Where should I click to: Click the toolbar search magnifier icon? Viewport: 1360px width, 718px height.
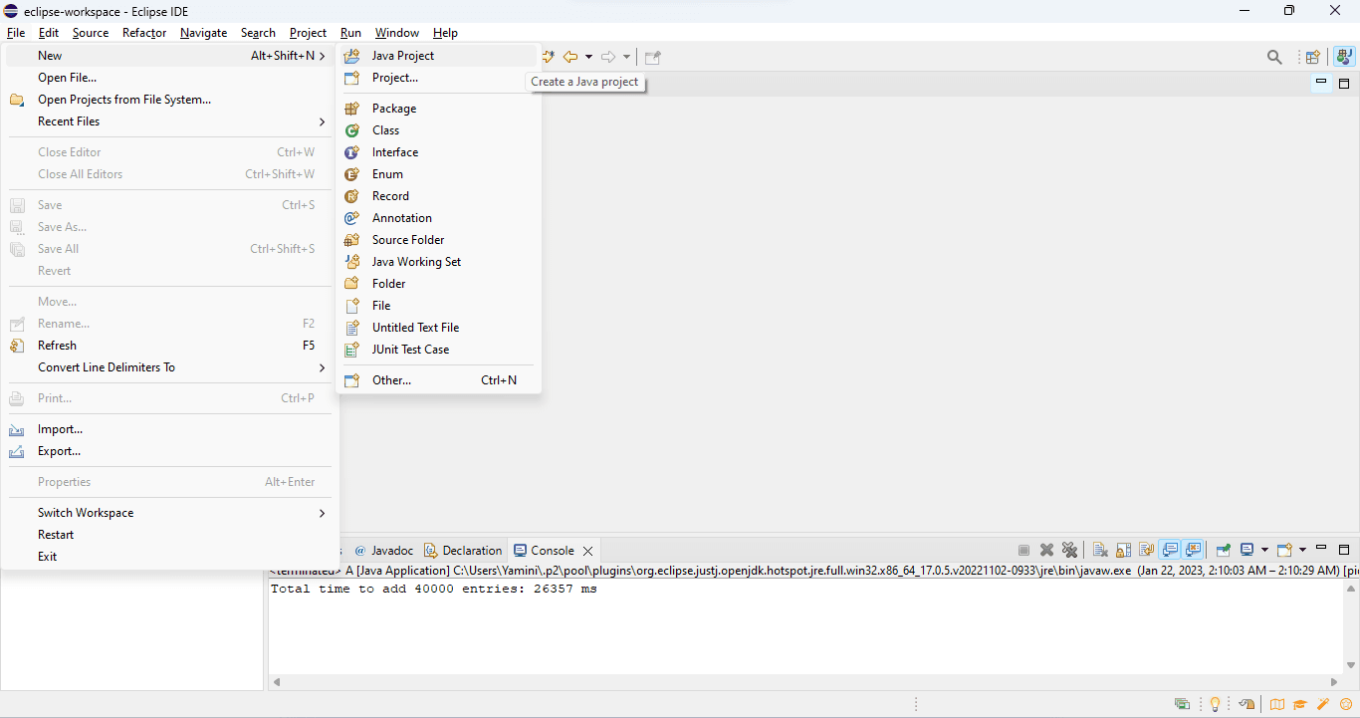coord(1274,57)
